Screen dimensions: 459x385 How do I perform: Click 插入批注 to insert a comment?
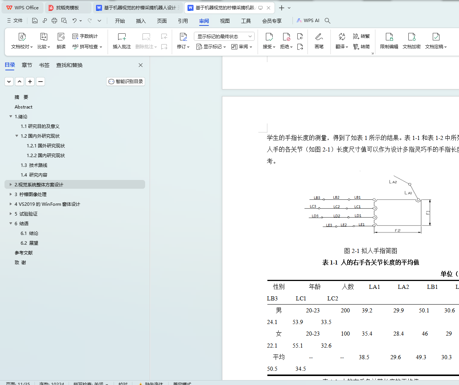(122, 41)
